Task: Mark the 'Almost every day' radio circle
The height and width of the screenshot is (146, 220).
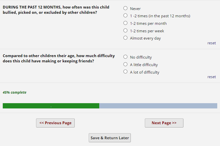Action: point(126,38)
